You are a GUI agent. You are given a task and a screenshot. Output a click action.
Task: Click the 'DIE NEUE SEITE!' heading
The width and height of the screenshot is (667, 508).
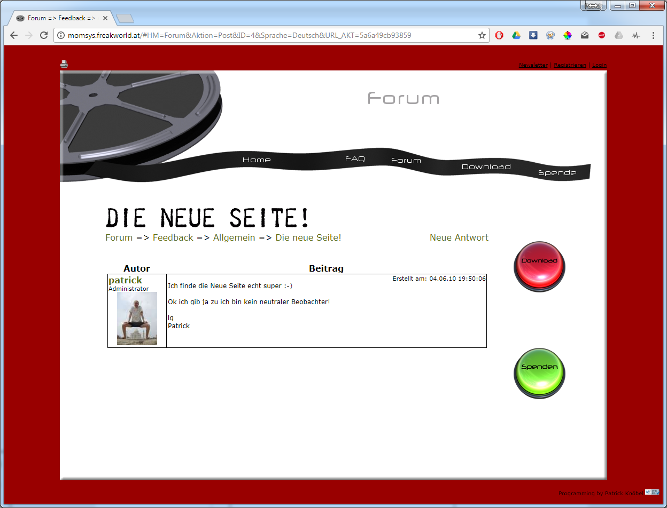point(207,218)
